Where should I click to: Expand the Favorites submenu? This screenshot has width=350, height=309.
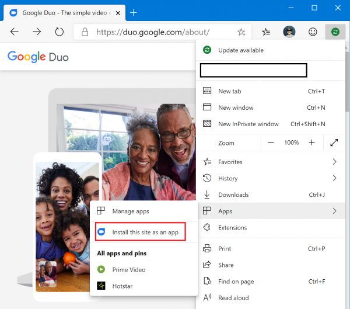pos(271,162)
